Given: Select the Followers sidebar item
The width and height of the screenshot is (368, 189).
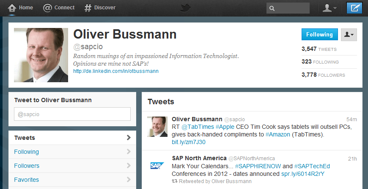Looking at the screenshot, I should coord(27,166).
